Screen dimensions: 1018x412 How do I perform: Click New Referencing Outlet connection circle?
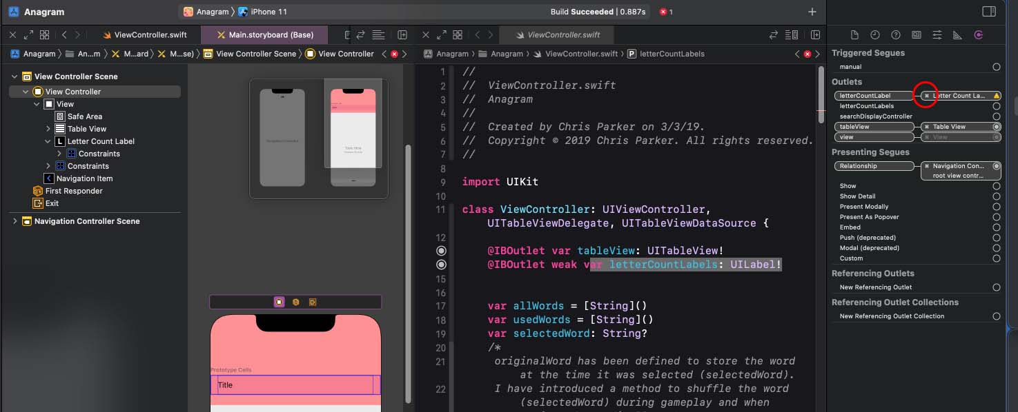pyautogui.click(x=996, y=287)
